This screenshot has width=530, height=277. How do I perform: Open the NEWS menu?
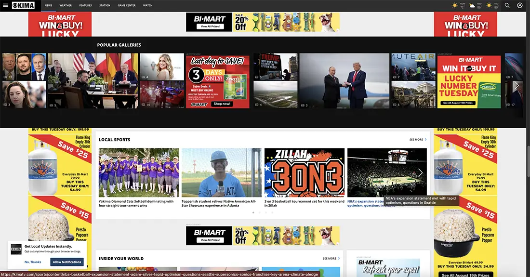click(x=48, y=5)
